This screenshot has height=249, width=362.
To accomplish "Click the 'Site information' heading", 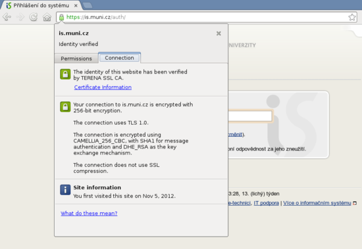I will (97, 187).
